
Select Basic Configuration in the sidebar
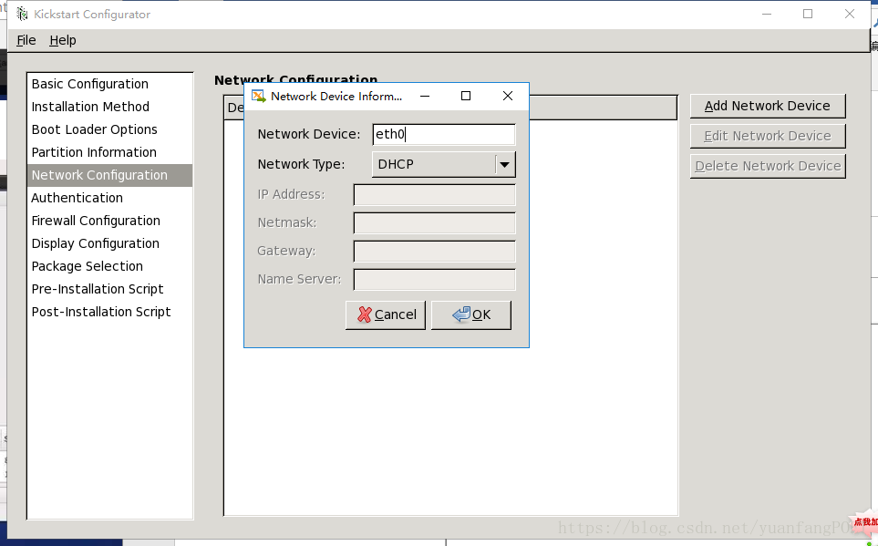coord(109,84)
